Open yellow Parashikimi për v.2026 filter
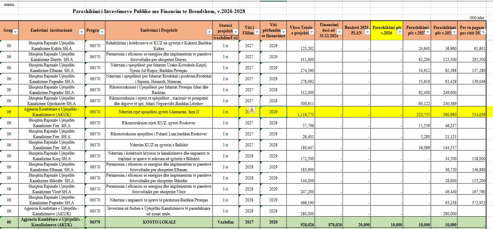This screenshot has width=493, height=229. [400, 32]
